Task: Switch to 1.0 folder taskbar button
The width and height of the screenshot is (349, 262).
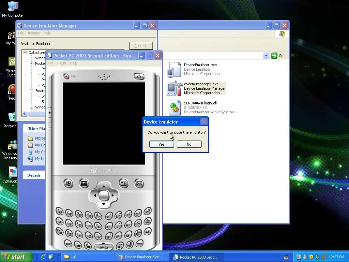Action: 87,257
